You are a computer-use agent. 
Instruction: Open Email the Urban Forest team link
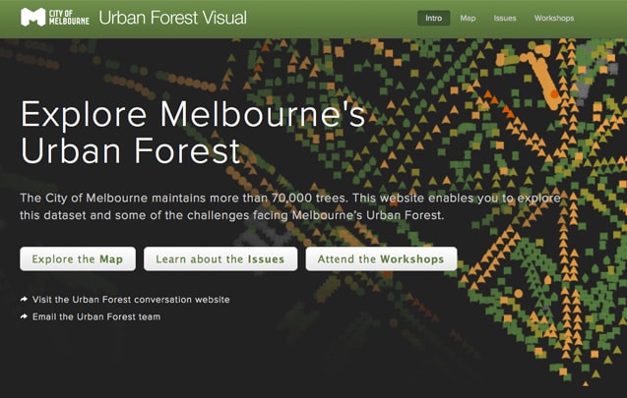pyautogui.click(x=96, y=316)
